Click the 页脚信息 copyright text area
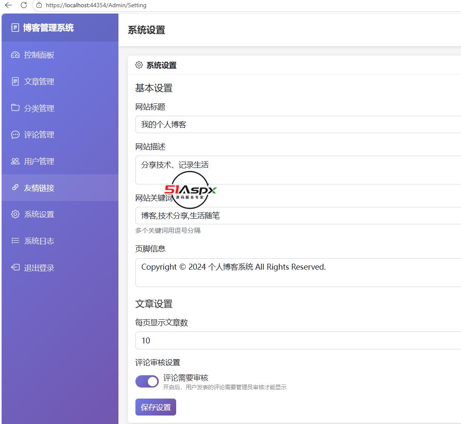 coord(298,273)
